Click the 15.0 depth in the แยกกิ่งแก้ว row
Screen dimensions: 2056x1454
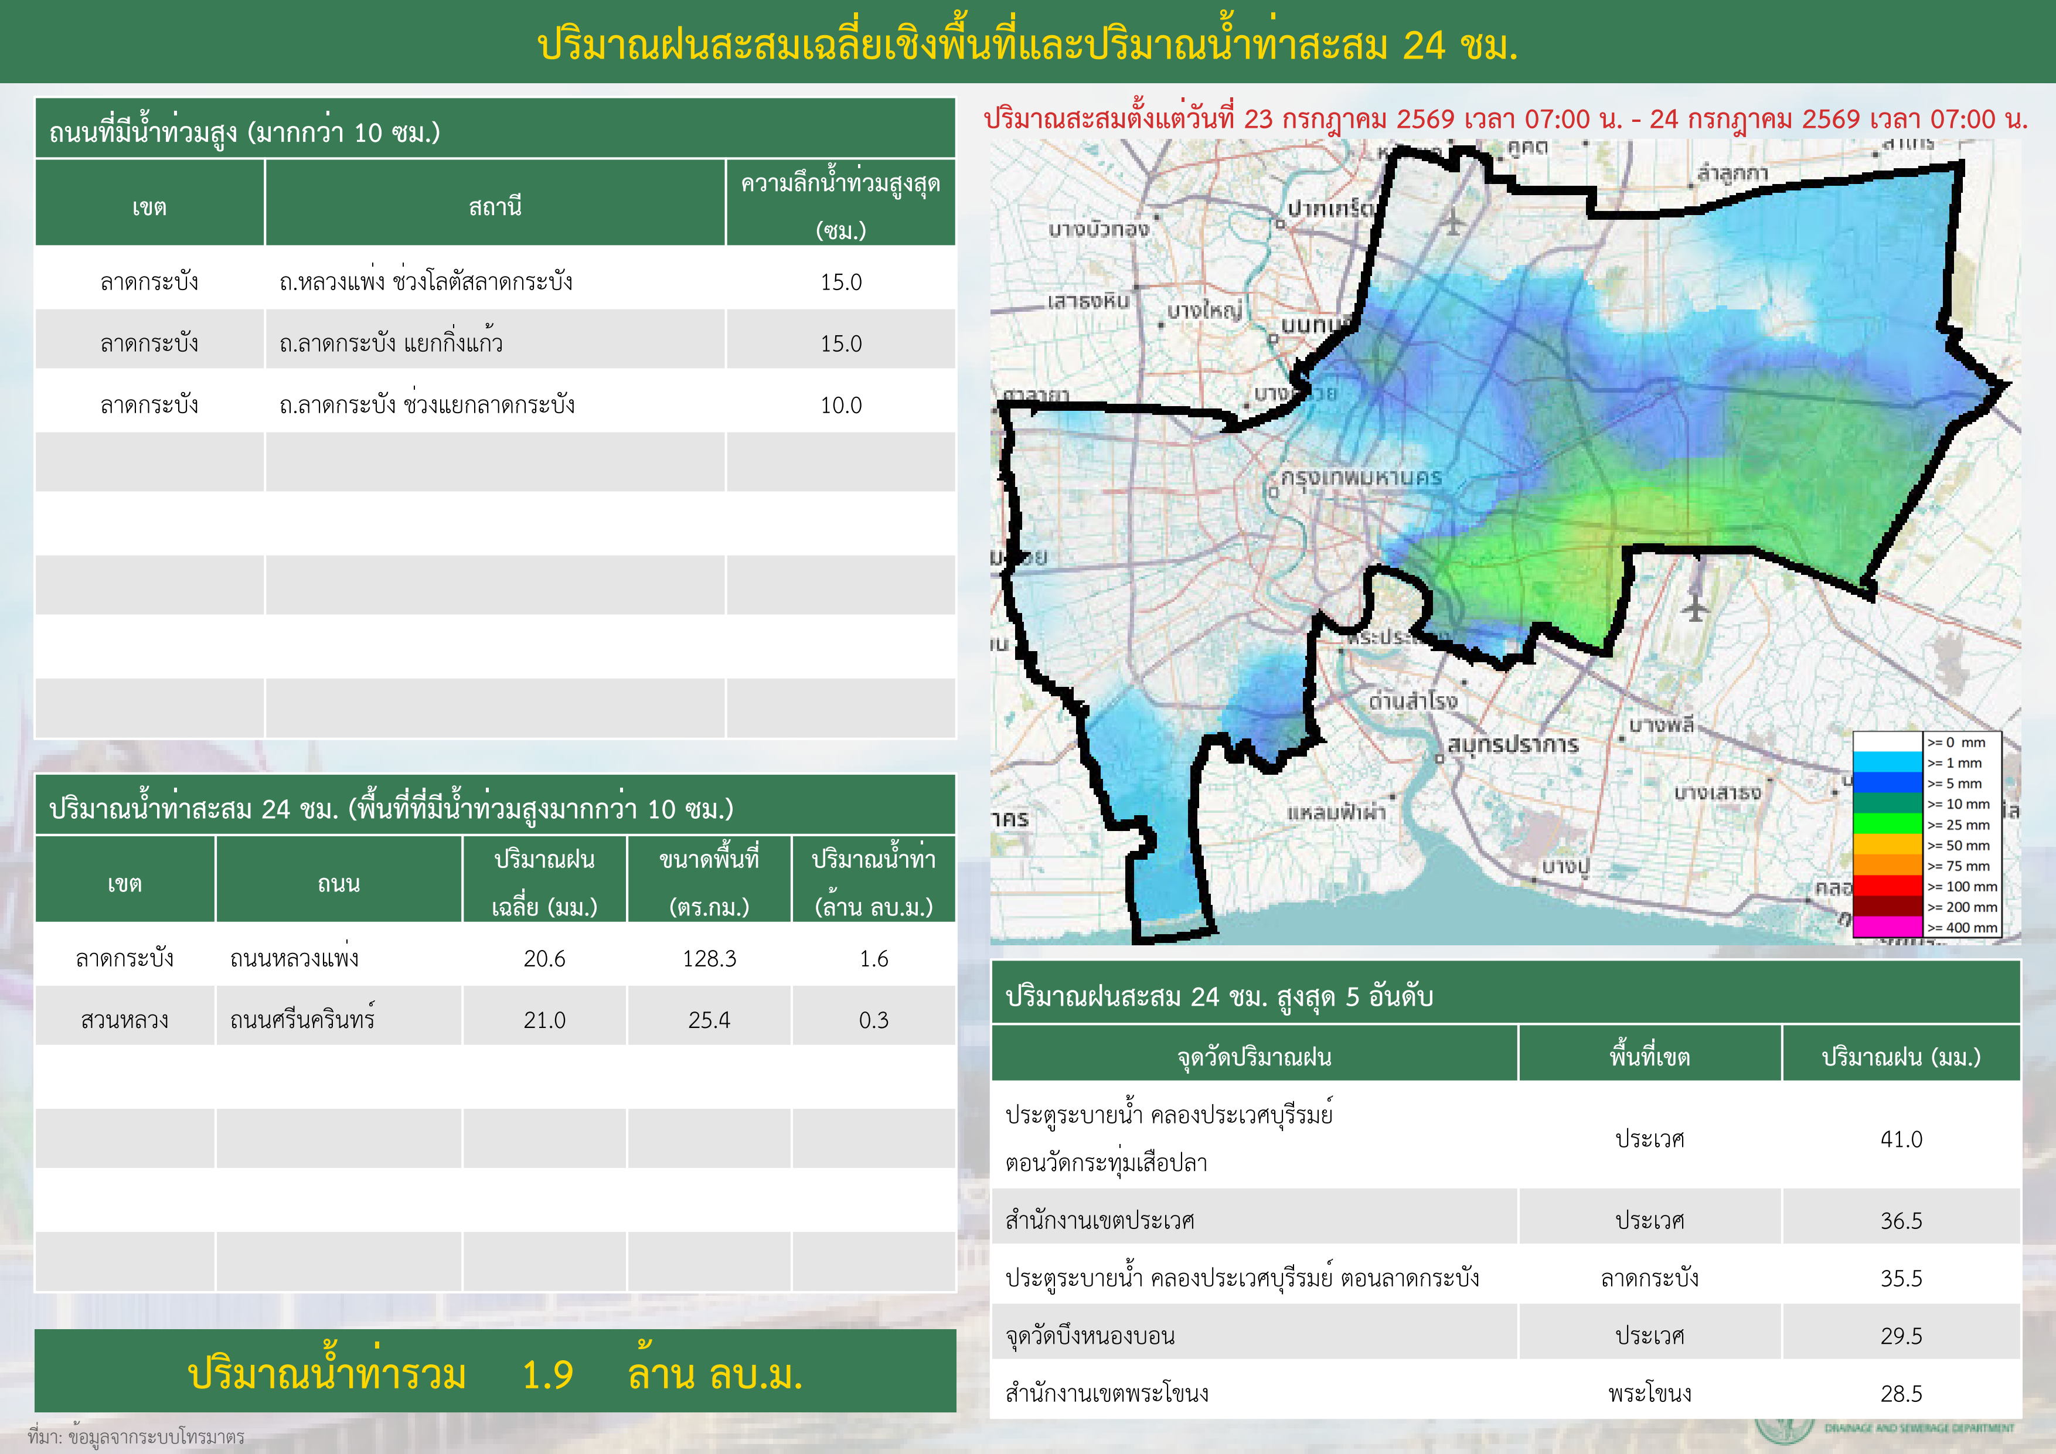[x=841, y=344]
